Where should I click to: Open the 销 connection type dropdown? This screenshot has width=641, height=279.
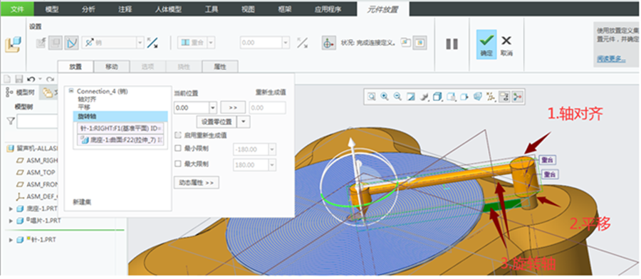[x=140, y=43]
